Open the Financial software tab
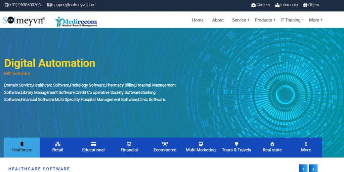 pyautogui.click(x=129, y=147)
